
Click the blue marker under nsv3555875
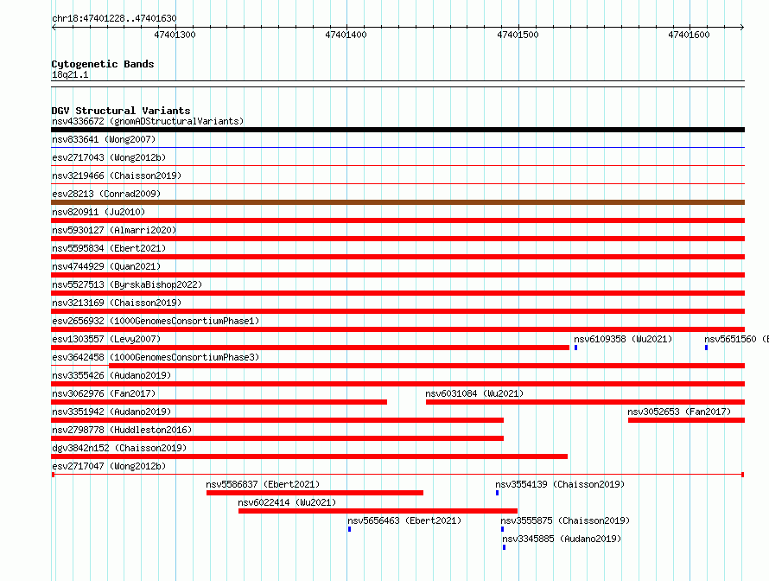[502, 529]
